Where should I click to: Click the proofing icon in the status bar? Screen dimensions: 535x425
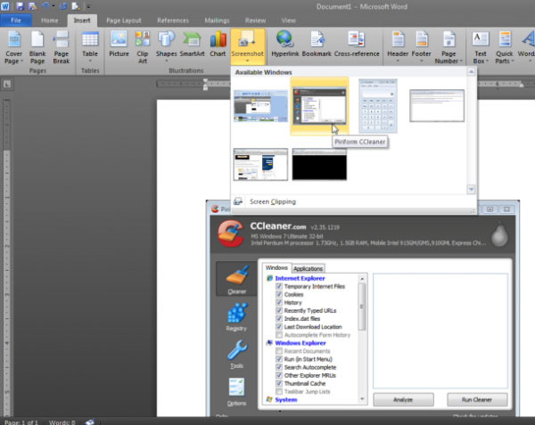tap(90, 422)
